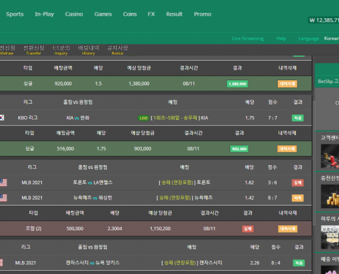Delete history for the 516,000 bet

pos(287,149)
